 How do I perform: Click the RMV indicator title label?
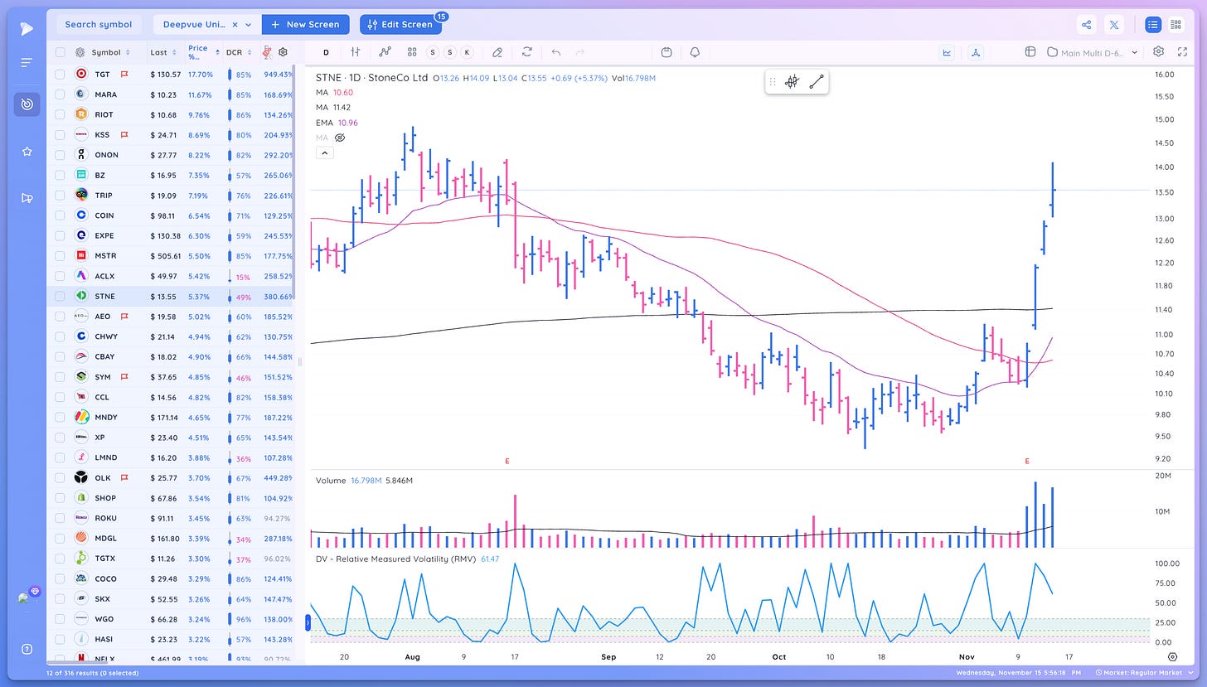coord(395,559)
